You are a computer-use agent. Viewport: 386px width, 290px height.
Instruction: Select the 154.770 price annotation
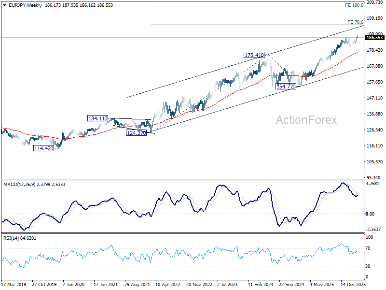click(x=286, y=86)
